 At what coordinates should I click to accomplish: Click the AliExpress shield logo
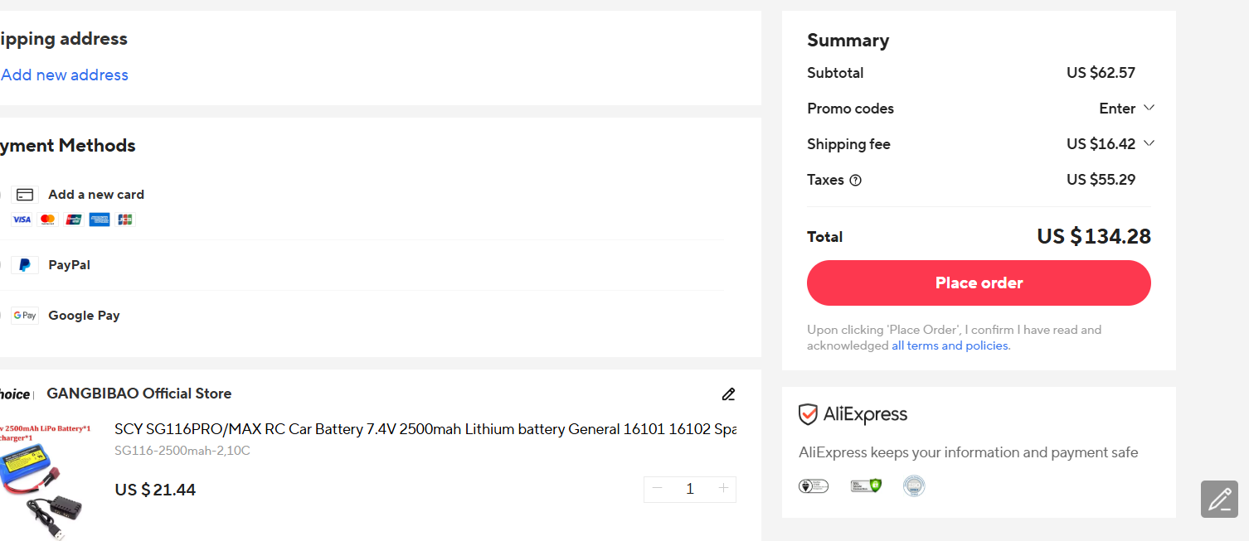pos(808,414)
